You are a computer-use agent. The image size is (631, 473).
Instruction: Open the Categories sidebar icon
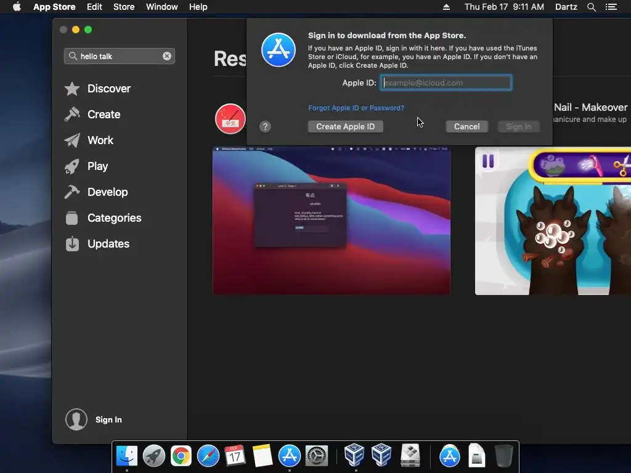click(72, 217)
